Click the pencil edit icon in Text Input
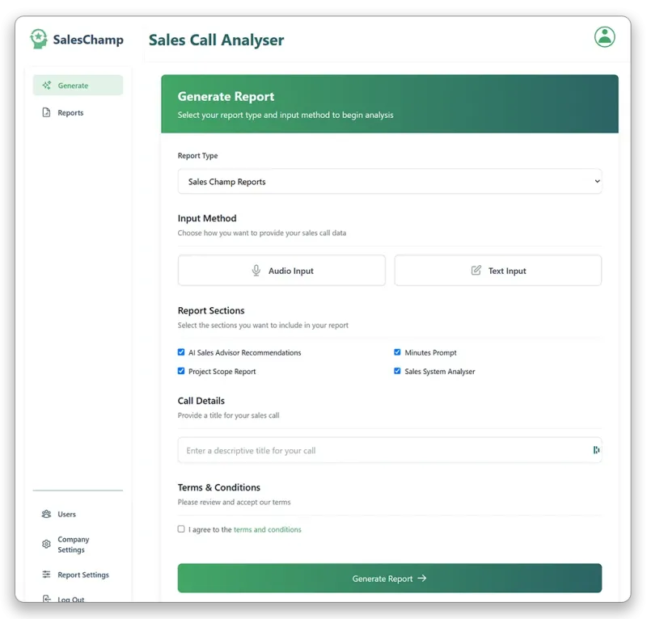Viewport: 647px width, 619px height. (x=476, y=271)
